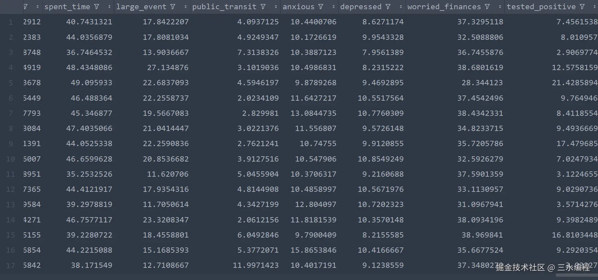The height and width of the screenshot is (280, 598).
Task: Click cell value 22.6837093
Action: tap(165, 83)
